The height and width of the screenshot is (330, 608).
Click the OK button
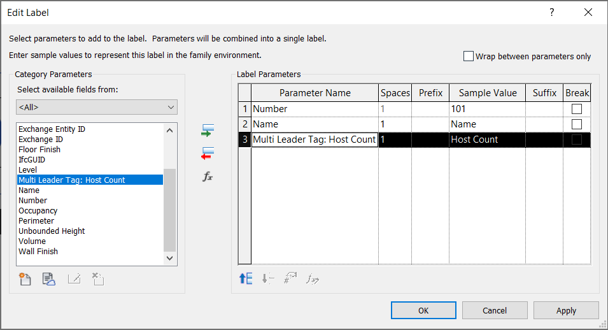pos(423,310)
